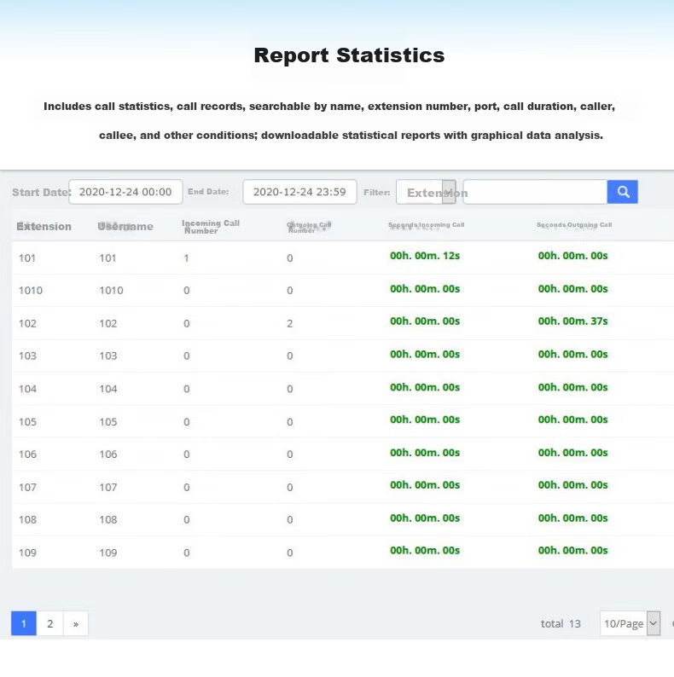674x677 pixels.
Task: Click the Outgoing Call Number header
Action: click(309, 227)
